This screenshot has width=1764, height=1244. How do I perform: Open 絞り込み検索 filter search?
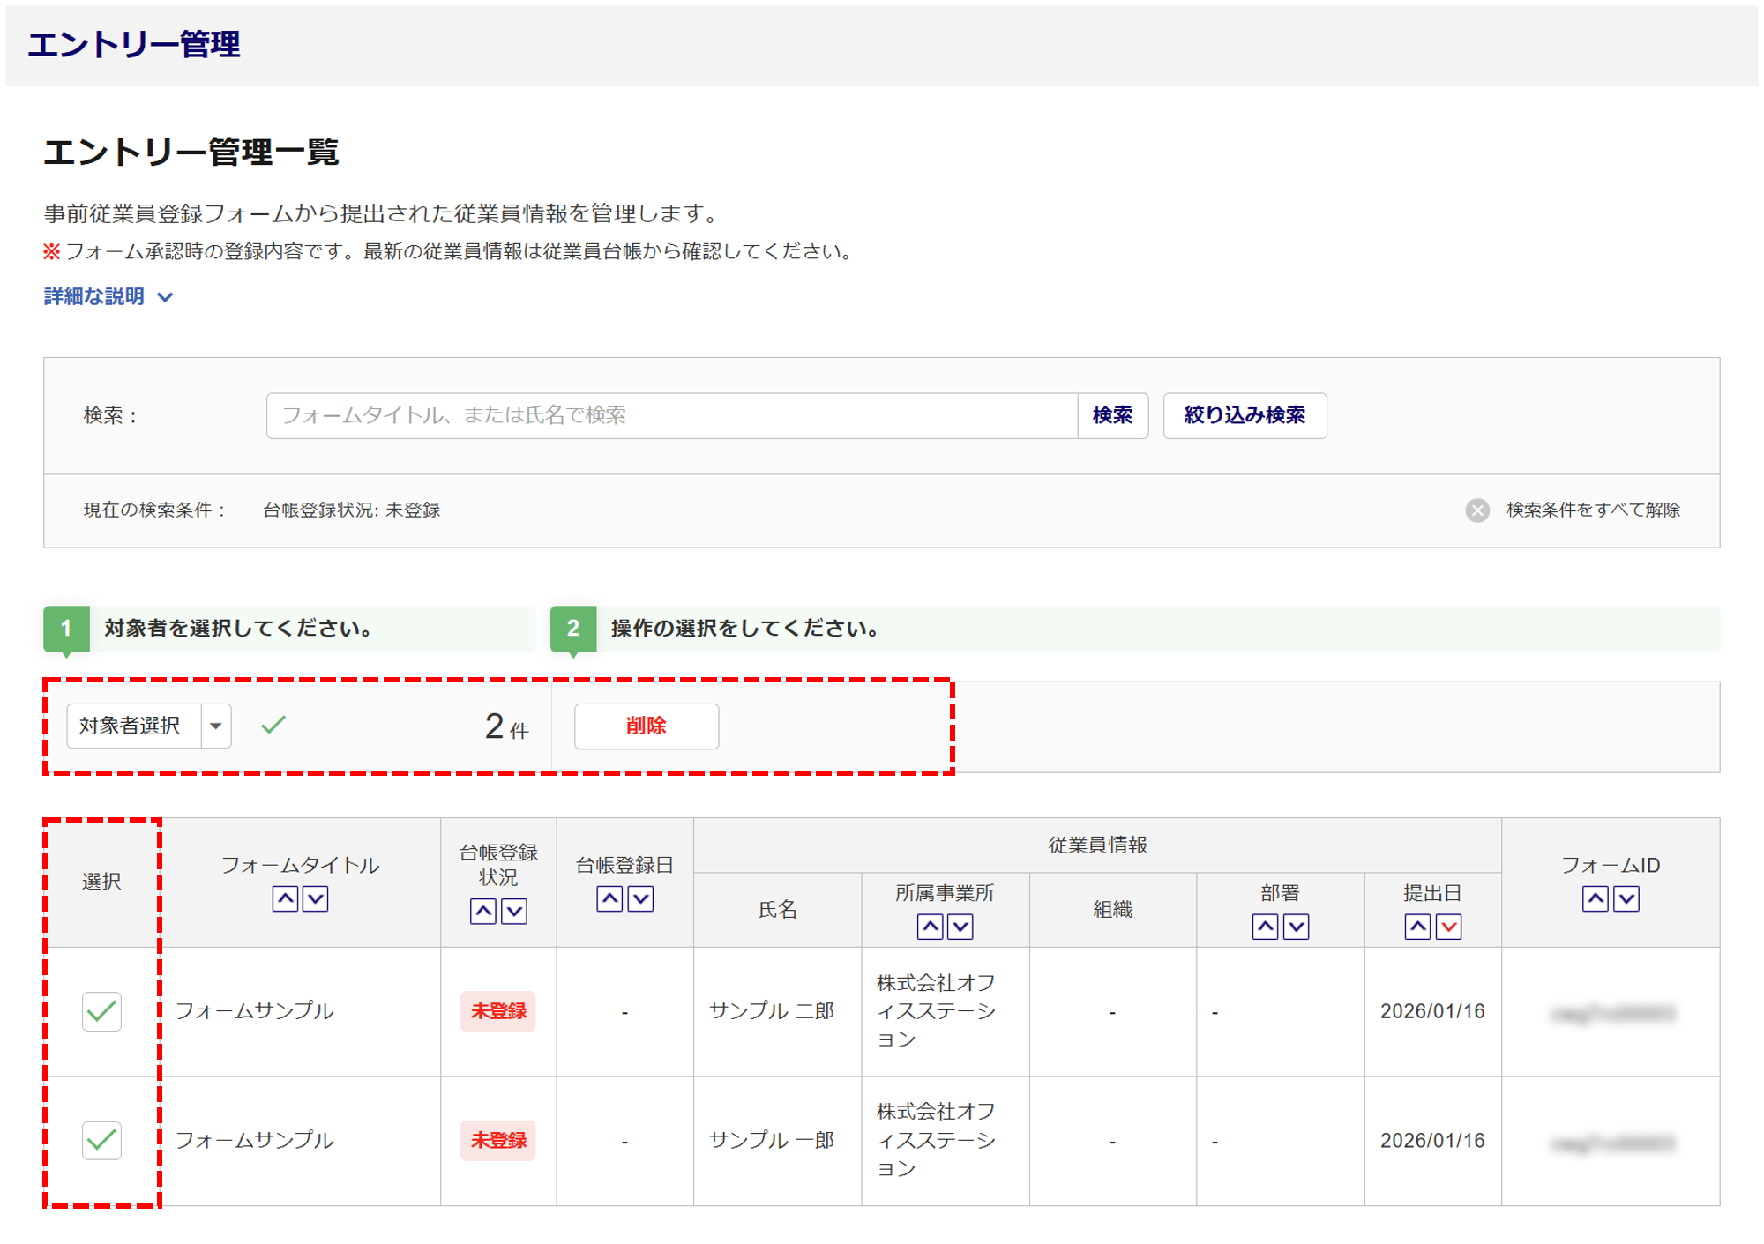click(x=1244, y=415)
